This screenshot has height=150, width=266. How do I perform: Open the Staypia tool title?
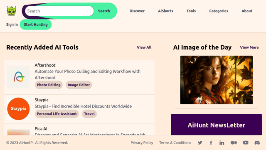[42, 100]
